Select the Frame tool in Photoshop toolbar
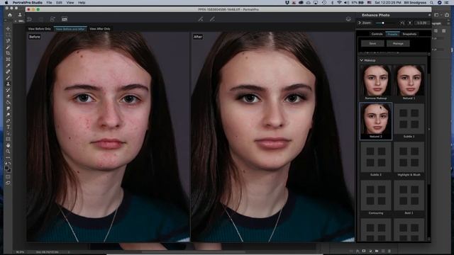Image resolution: width=454 pixels, height=255 pixels. (x=8, y=59)
